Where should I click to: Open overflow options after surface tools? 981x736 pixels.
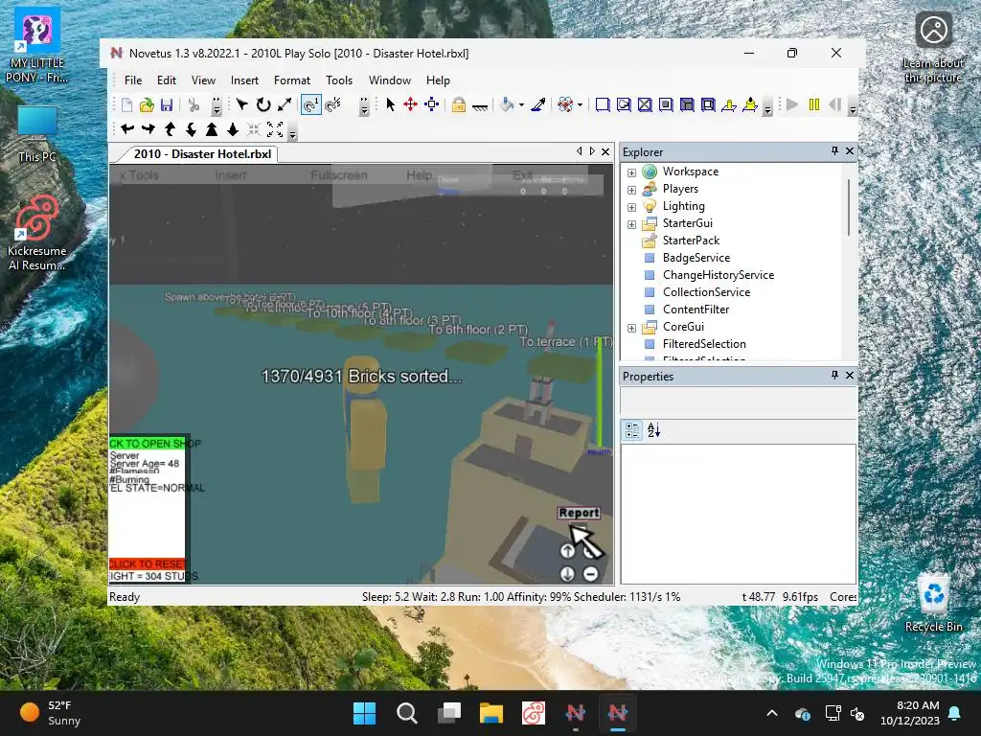(x=767, y=107)
